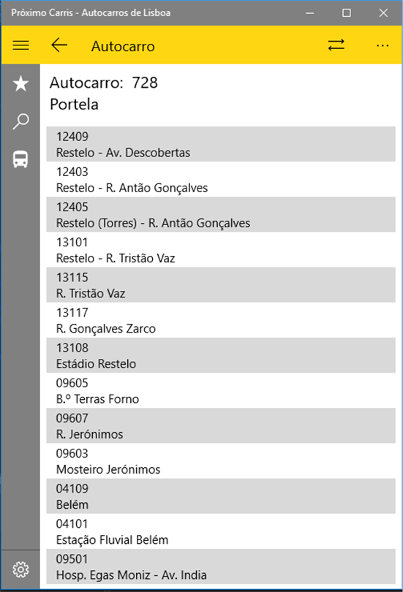Select the bus icon in sidebar
Image resolution: width=403 pixels, height=592 pixels.
tap(20, 159)
